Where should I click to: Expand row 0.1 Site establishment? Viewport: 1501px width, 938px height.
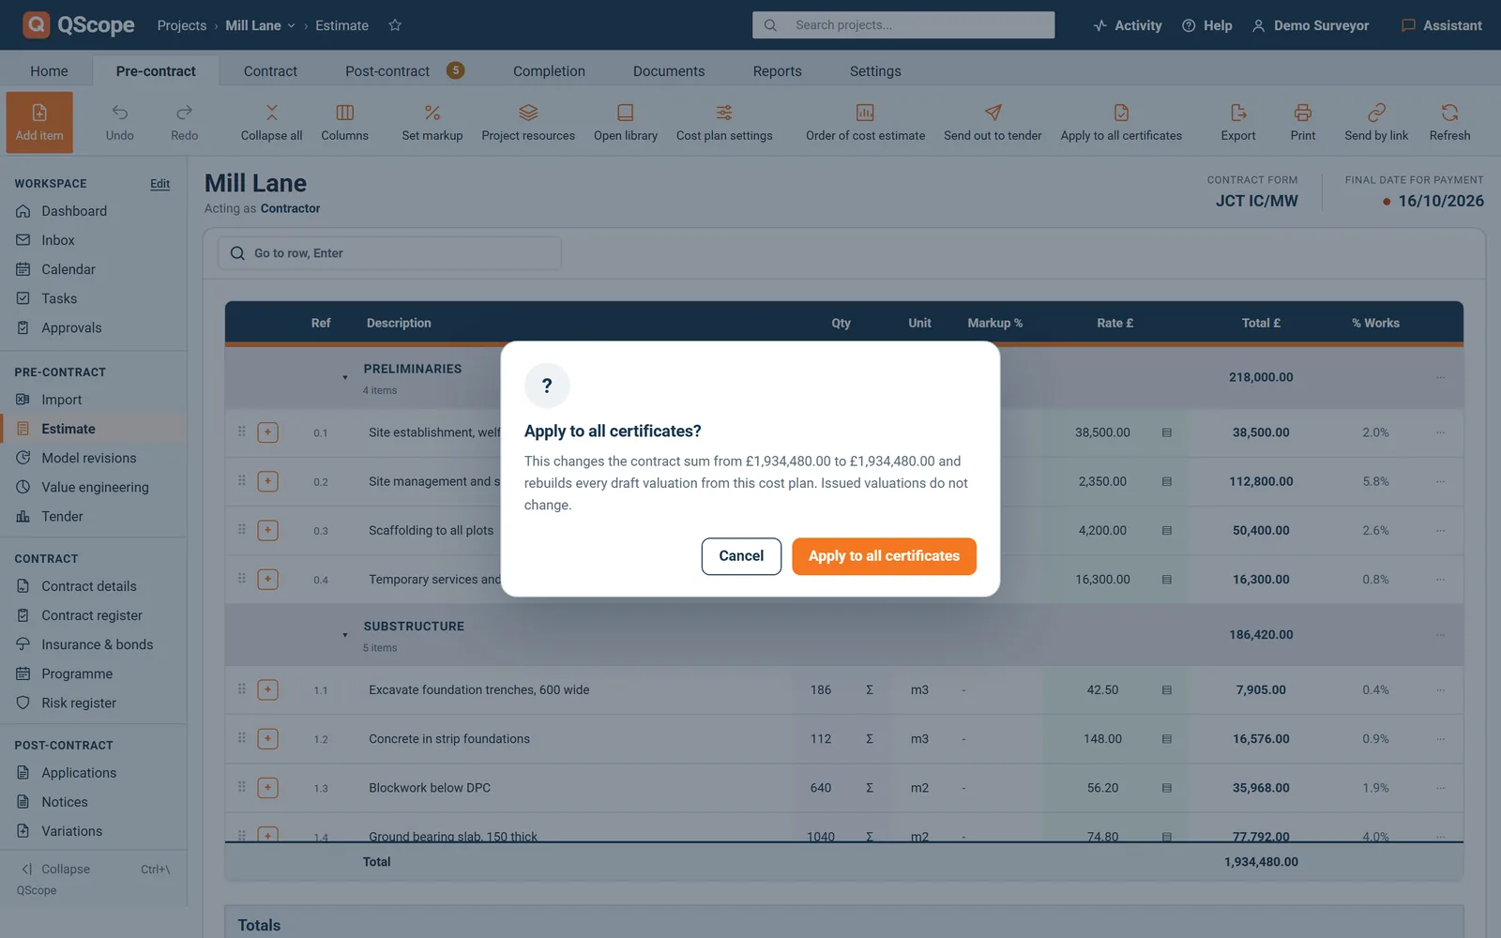267,432
